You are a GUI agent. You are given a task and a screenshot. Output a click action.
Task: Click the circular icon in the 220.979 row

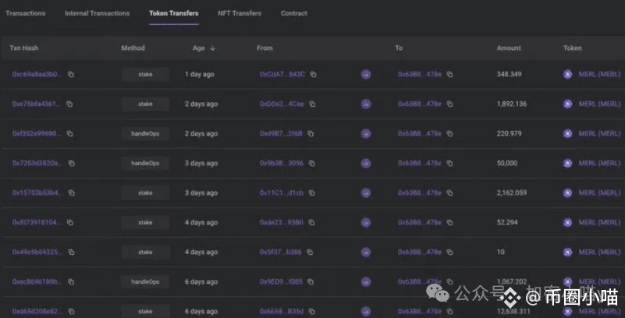[x=366, y=134]
